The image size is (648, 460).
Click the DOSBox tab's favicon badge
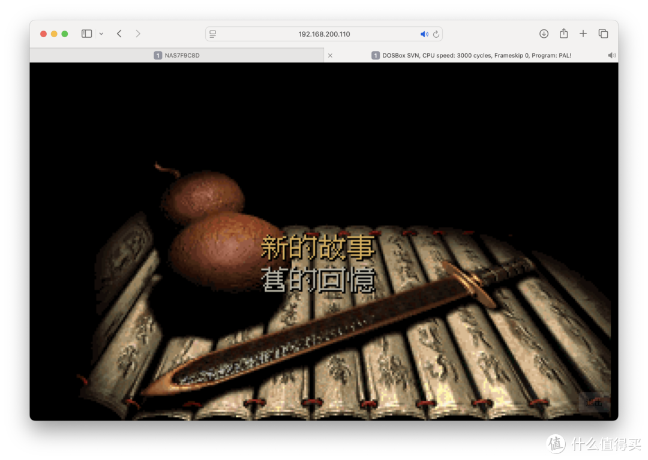tap(376, 55)
